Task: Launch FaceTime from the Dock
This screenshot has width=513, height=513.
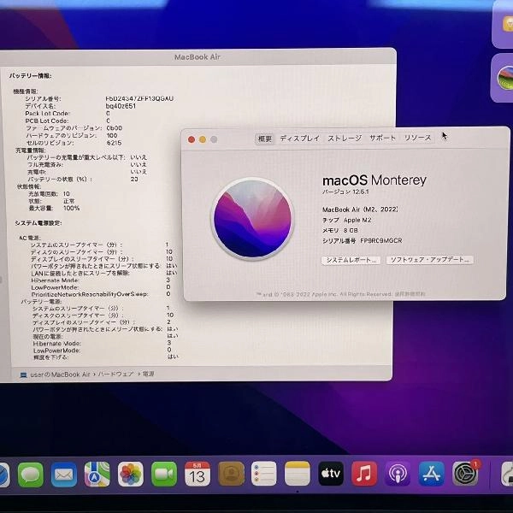Action: tap(164, 474)
